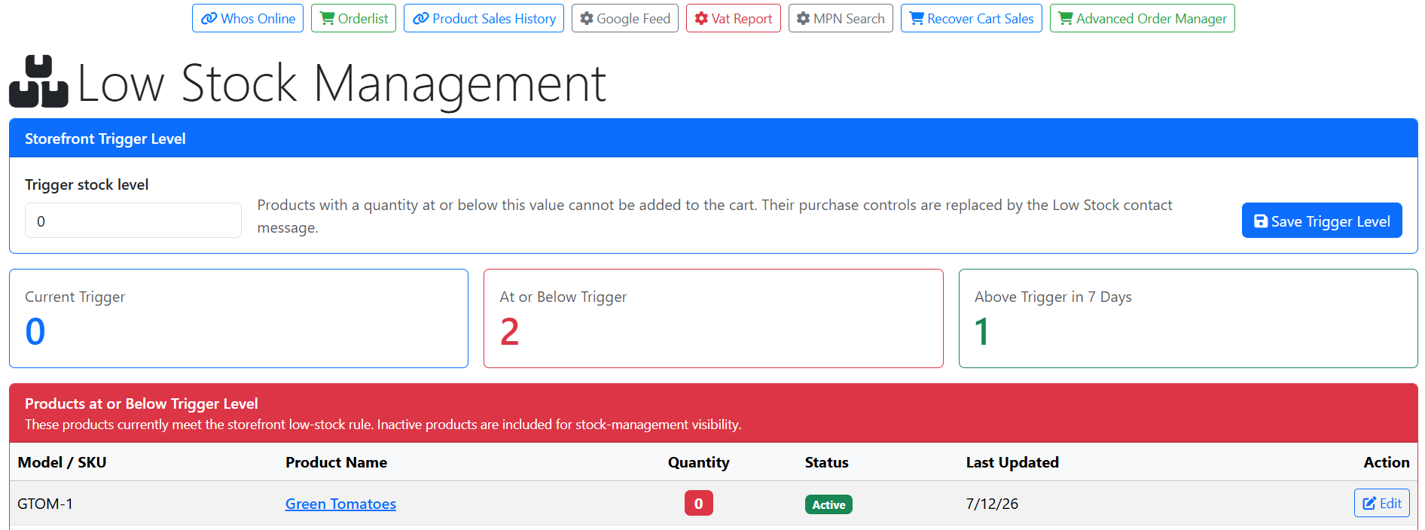
Task: Click the gear icon on Google Feed
Action: (587, 19)
